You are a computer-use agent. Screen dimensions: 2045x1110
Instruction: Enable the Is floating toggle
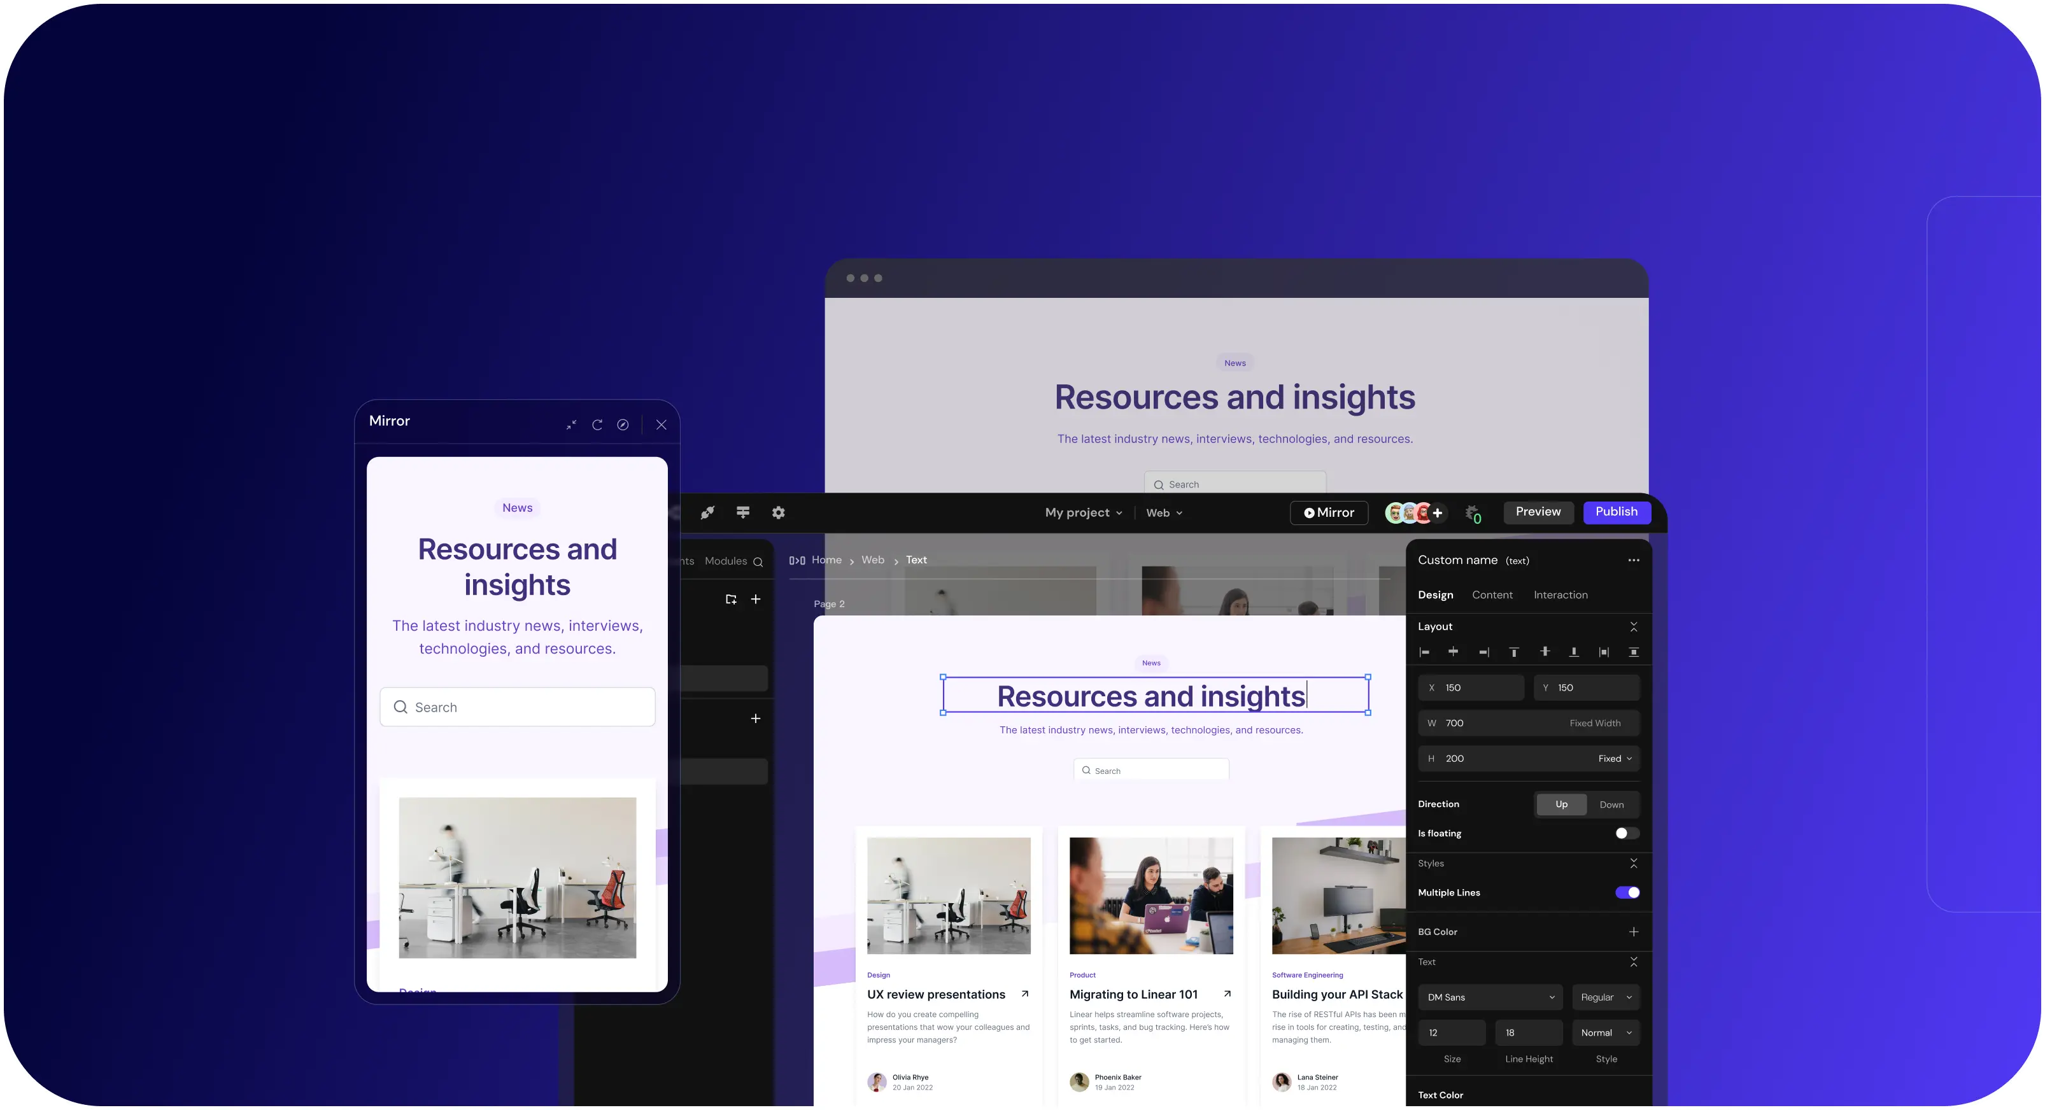(x=1627, y=833)
